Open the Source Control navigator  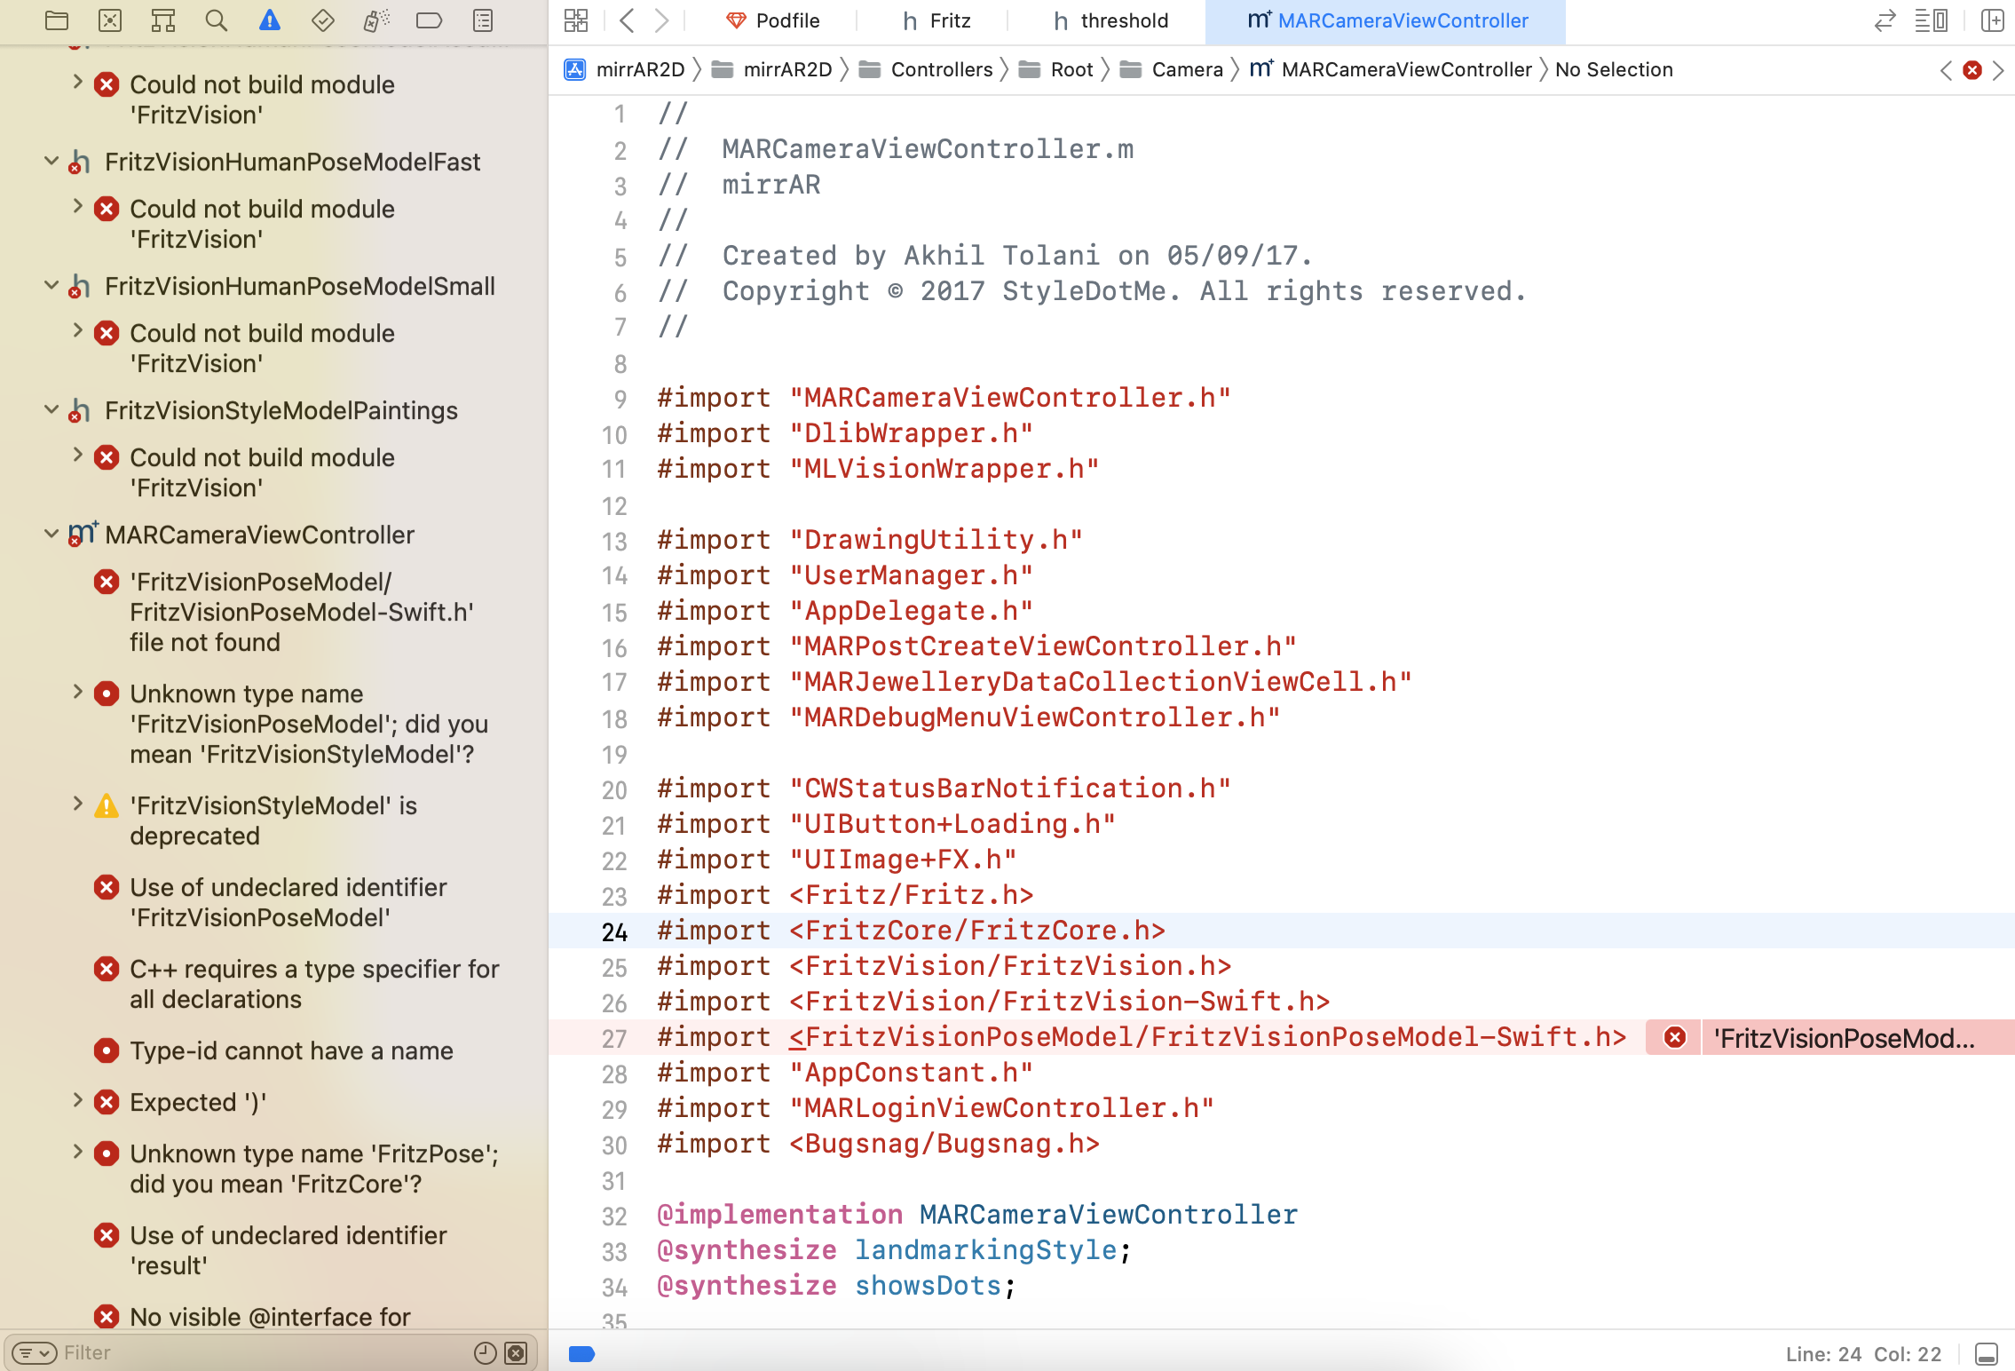click(x=110, y=21)
